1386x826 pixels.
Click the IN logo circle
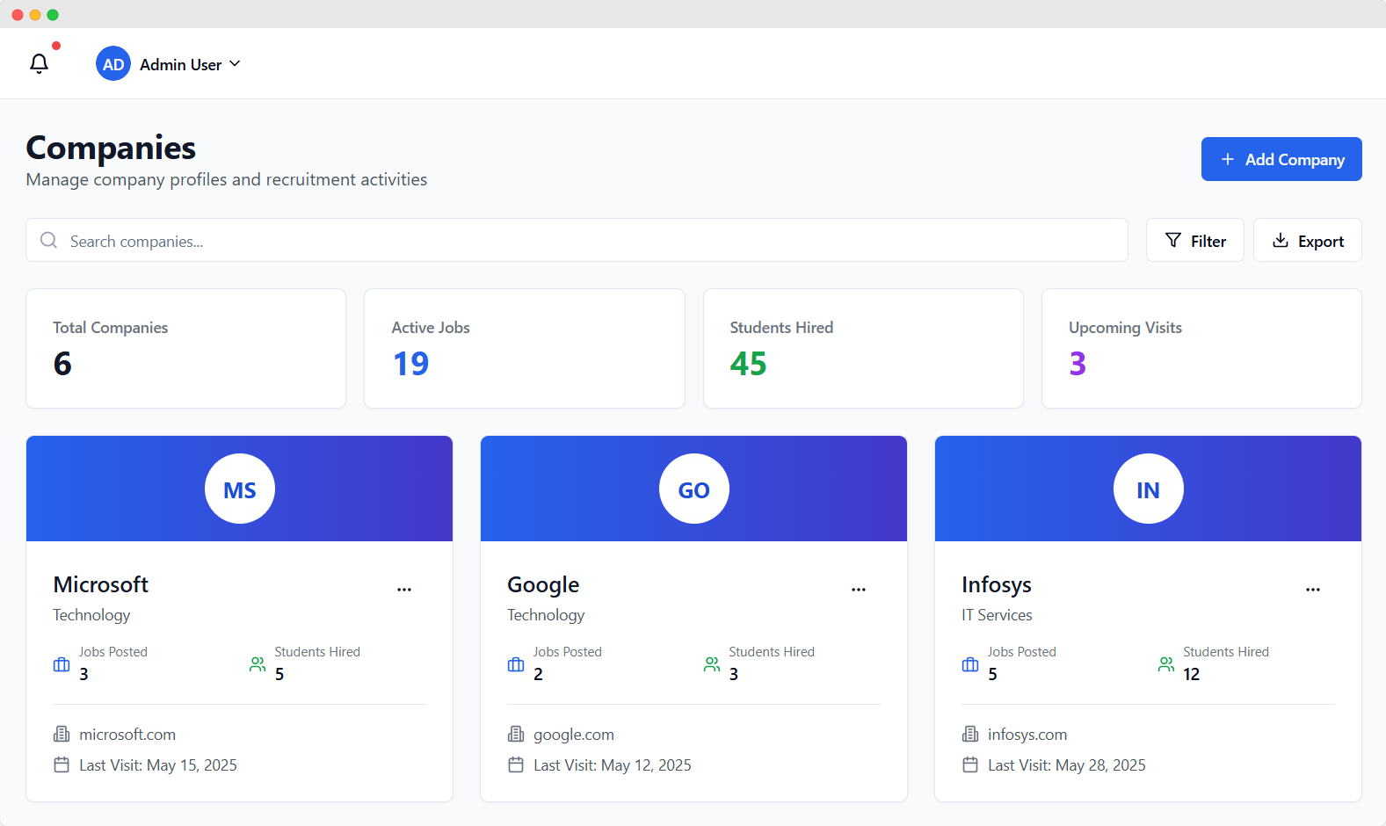click(x=1149, y=489)
